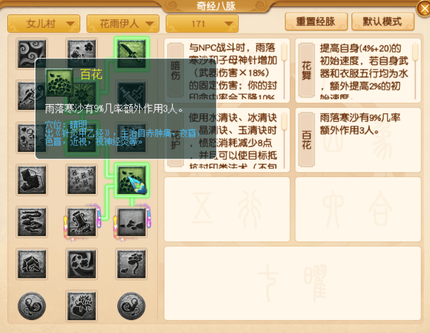This screenshot has height=333, width=430.
Task: Open the 171 level dropdown
Action: [202, 24]
